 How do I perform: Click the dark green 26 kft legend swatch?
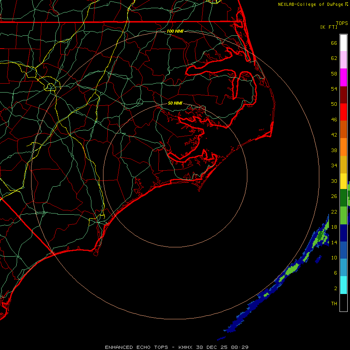click(343, 198)
